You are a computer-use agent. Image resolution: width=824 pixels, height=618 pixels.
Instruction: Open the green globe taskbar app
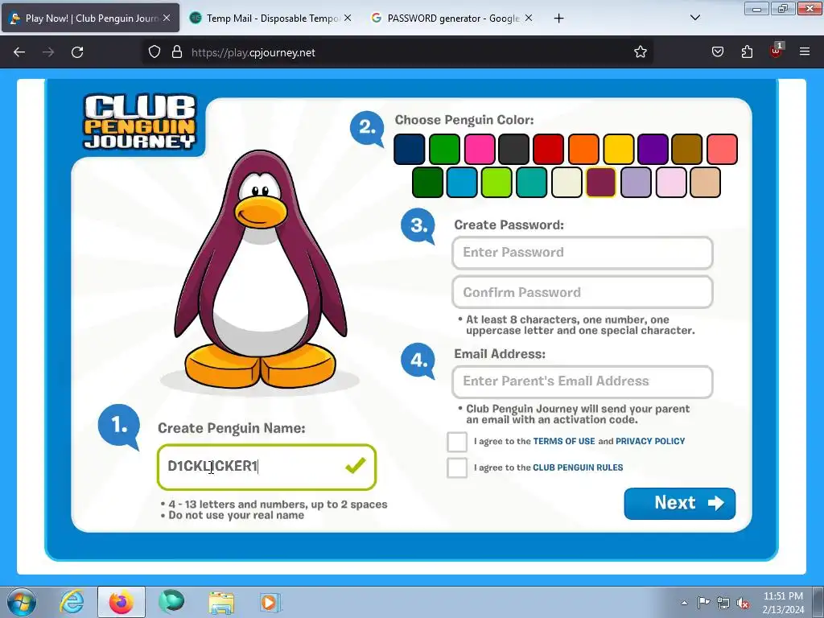(x=172, y=602)
